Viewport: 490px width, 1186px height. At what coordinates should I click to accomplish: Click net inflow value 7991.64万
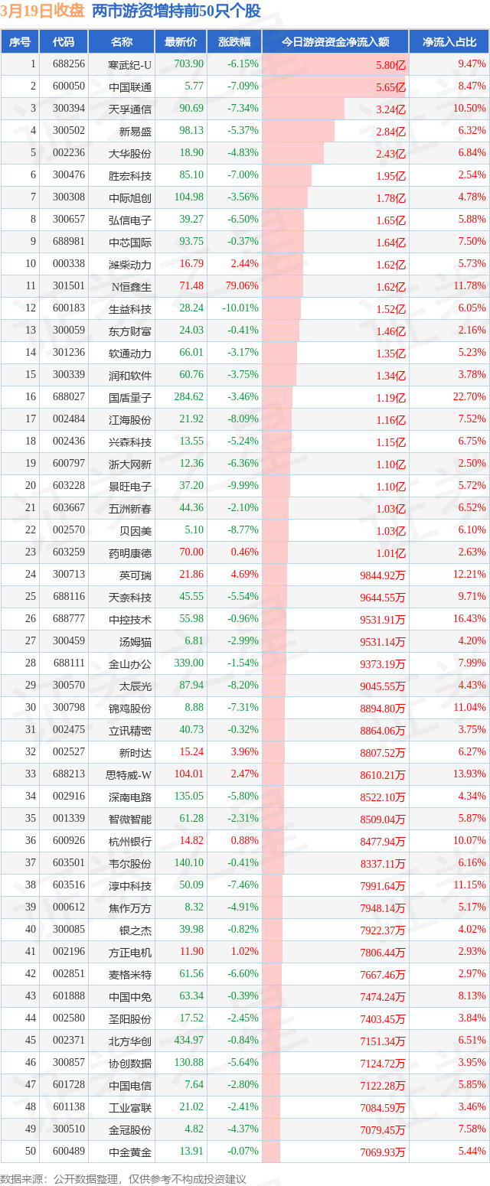tap(383, 887)
